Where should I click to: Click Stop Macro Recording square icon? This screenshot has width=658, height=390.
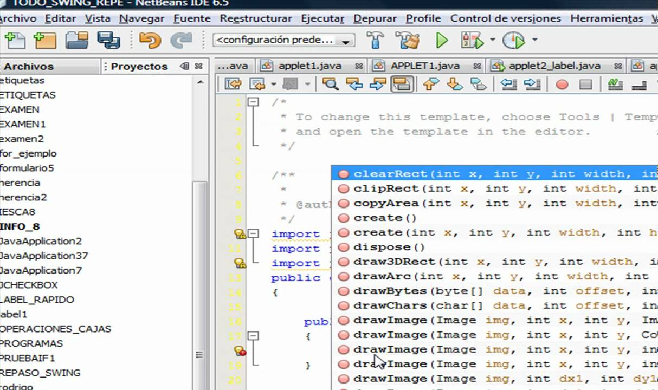[x=585, y=84]
